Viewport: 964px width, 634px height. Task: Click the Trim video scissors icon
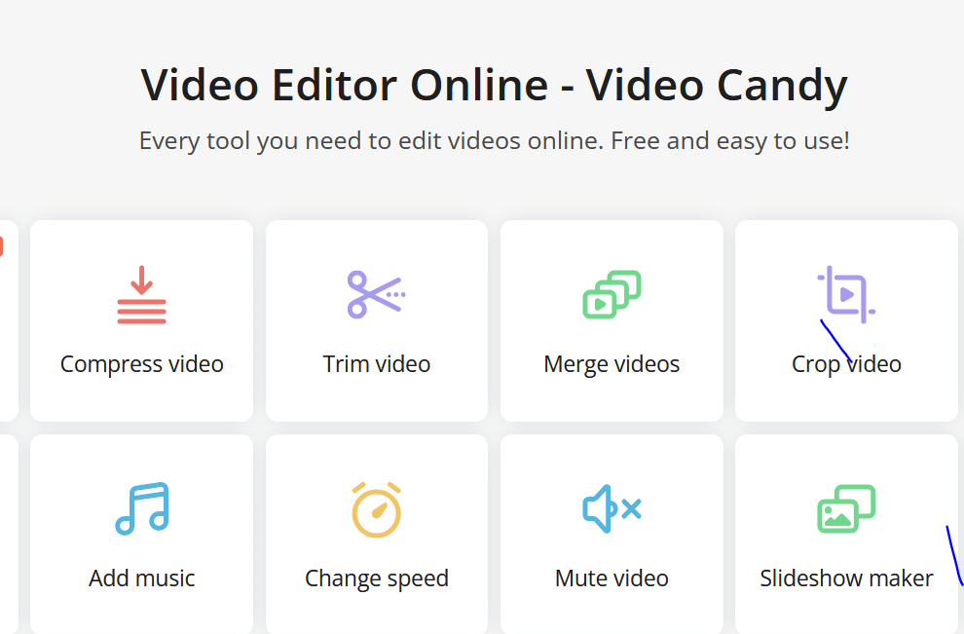376,294
